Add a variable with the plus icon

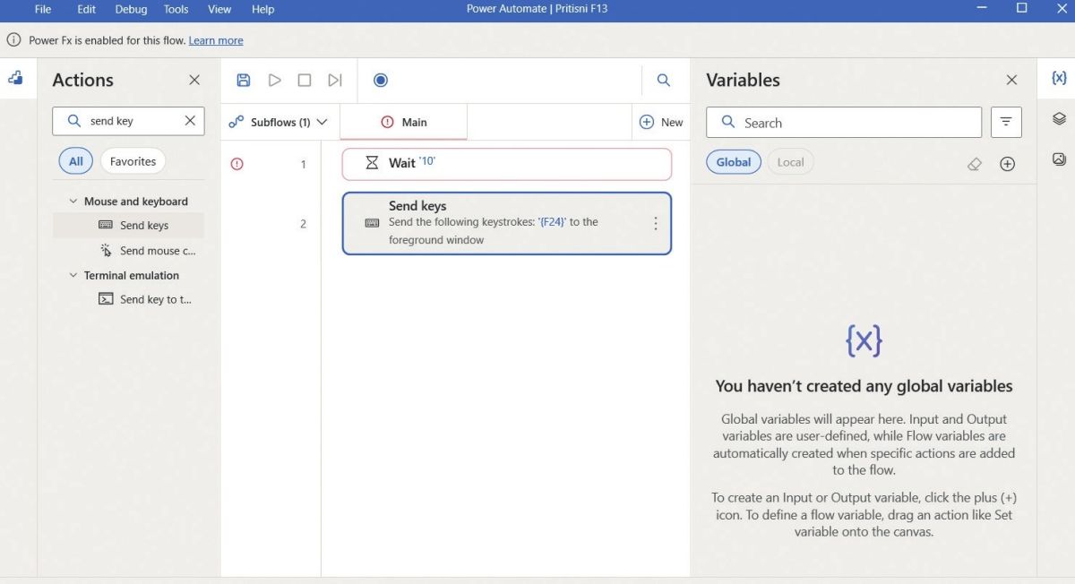pyautogui.click(x=1008, y=164)
